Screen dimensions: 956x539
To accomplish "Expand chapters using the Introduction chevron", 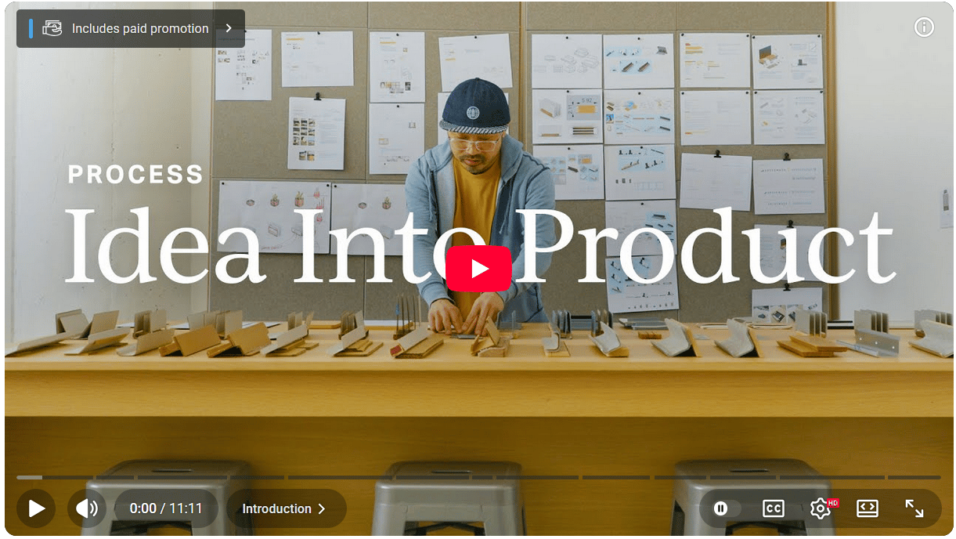I will [x=321, y=508].
